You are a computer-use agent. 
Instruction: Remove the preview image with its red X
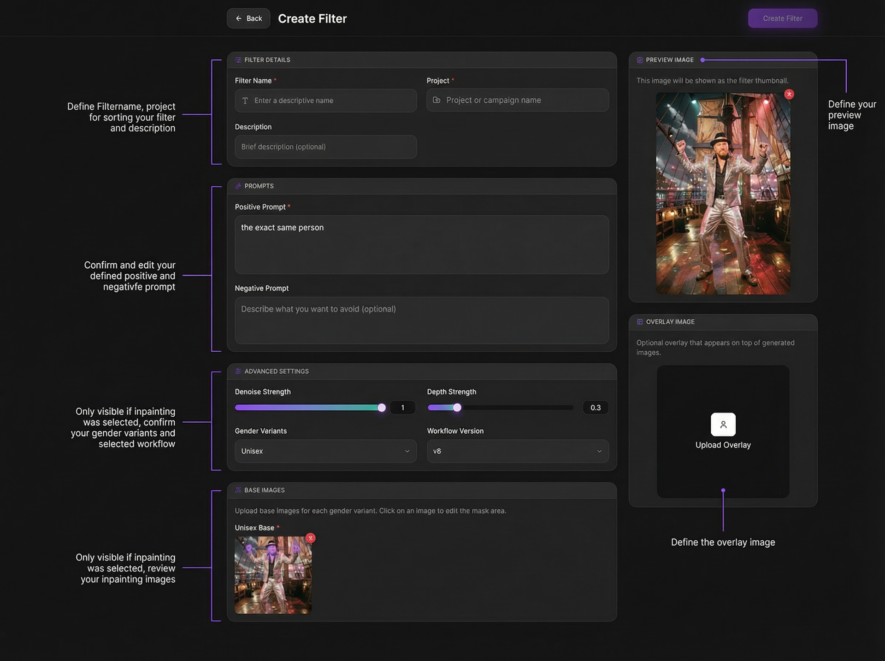(790, 94)
